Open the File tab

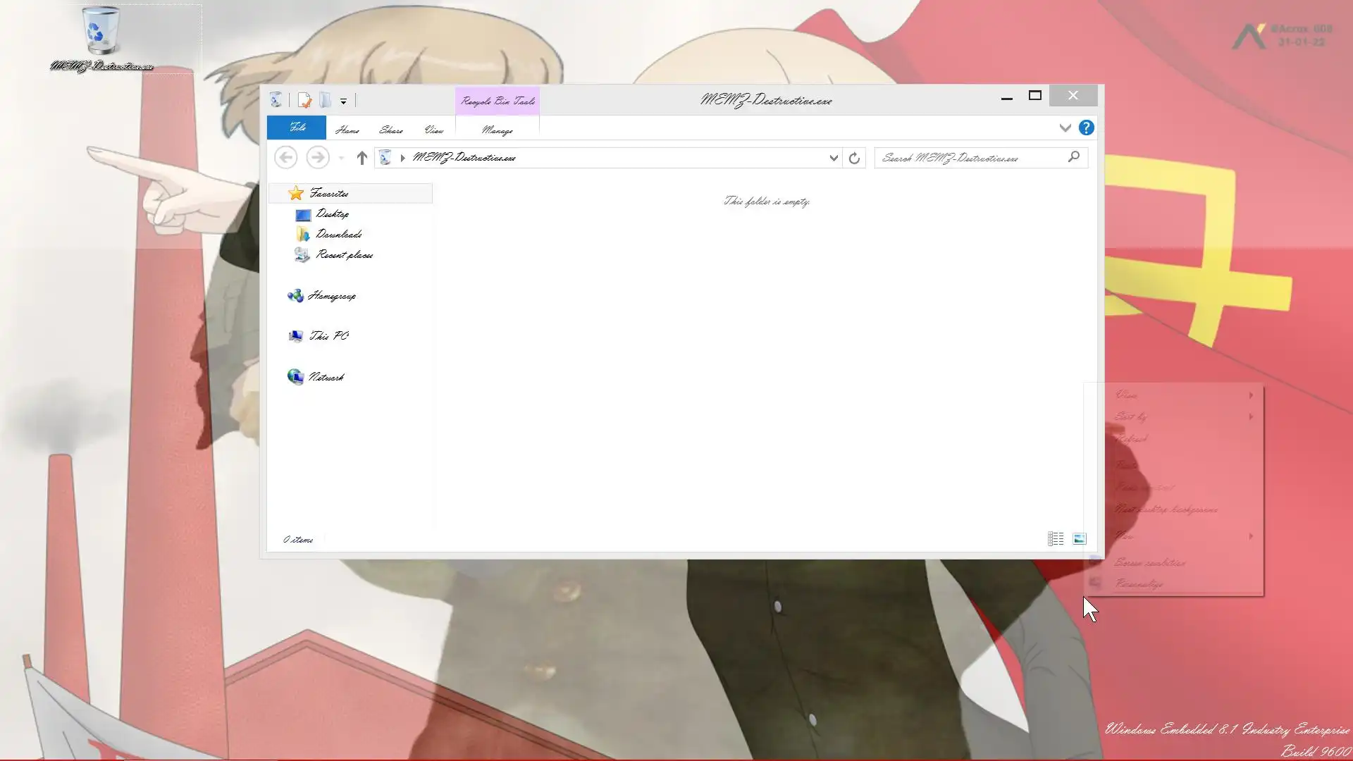[297, 128]
